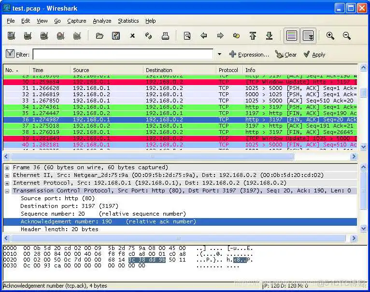Expand the Internet Protocol tree node
Image resolution: width=370 pixels, height=292 pixels.
(7, 183)
